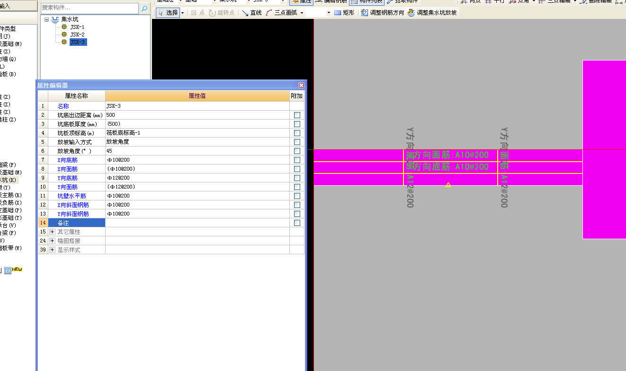Click the Y向面筋 property name link

click(x=67, y=187)
